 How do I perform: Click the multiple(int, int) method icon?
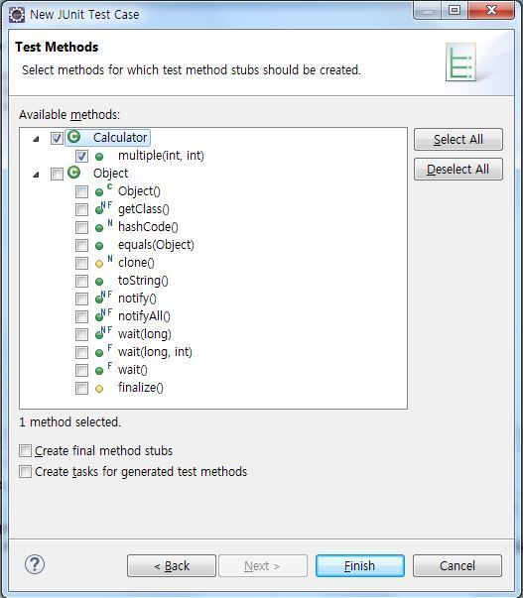(99, 157)
